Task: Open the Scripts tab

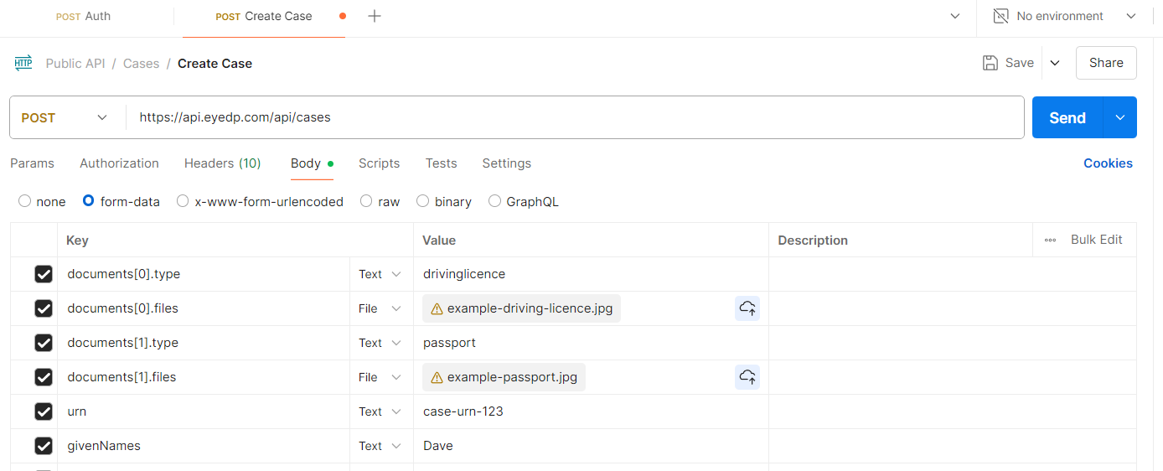Action: coord(379,163)
